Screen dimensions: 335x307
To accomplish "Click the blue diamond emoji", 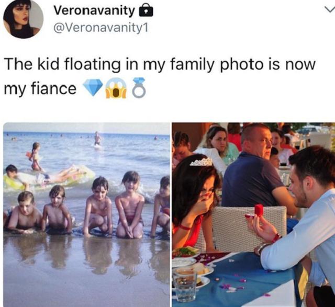I will coord(93,88).
